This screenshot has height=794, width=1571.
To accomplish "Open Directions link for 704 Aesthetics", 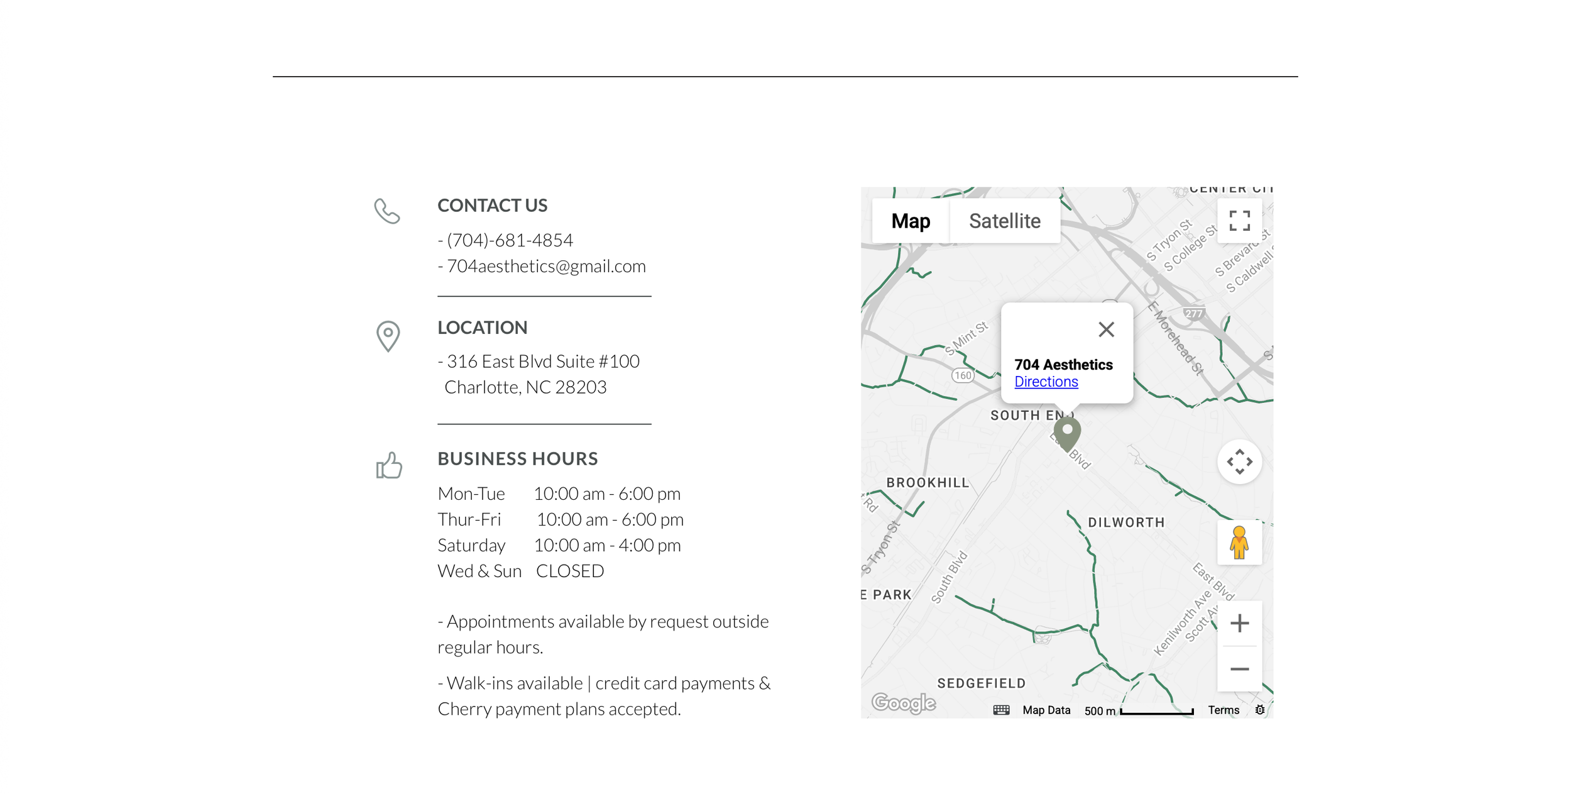I will (1046, 382).
